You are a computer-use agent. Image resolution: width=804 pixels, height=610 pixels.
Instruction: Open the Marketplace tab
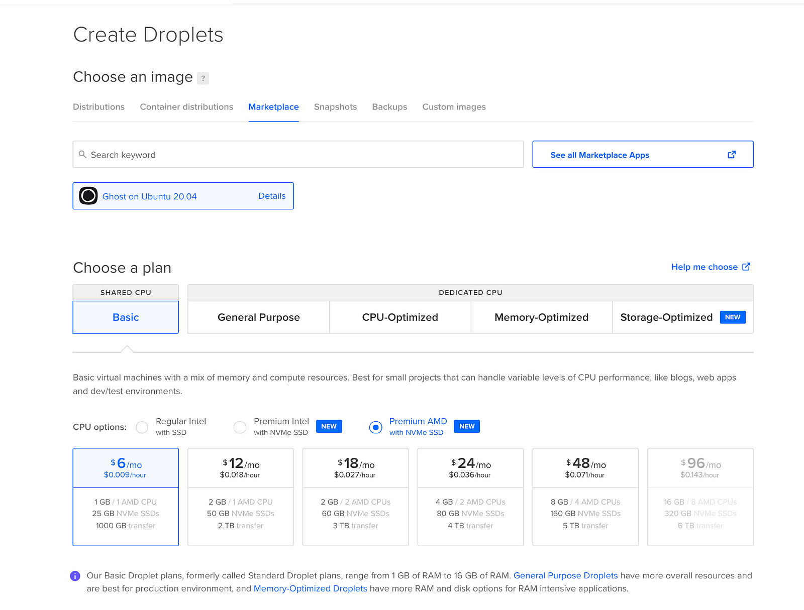pyautogui.click(x=273, y=107)
